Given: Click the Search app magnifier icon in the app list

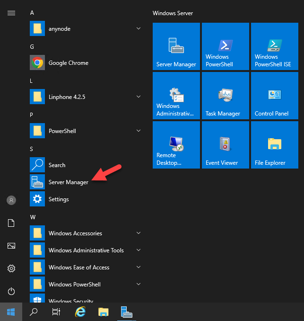Looking at the screenshot, I should pyautogui.click(x=37, y=165).
